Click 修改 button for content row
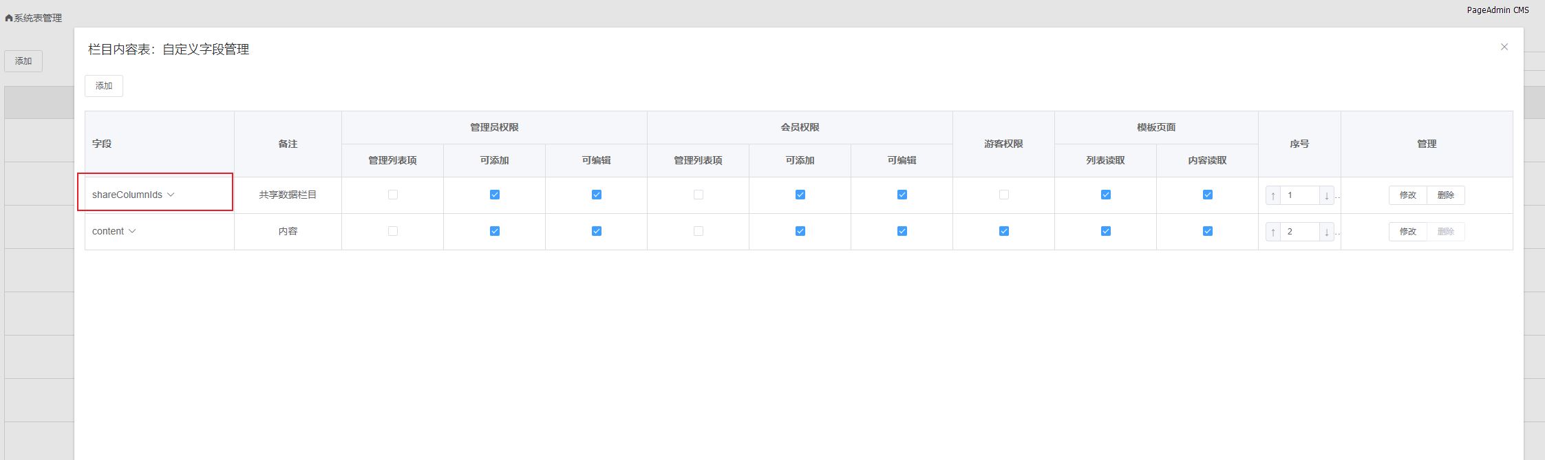This screenshot has height=460, width=1545. pyautogui.click(x=1407, y=232)
